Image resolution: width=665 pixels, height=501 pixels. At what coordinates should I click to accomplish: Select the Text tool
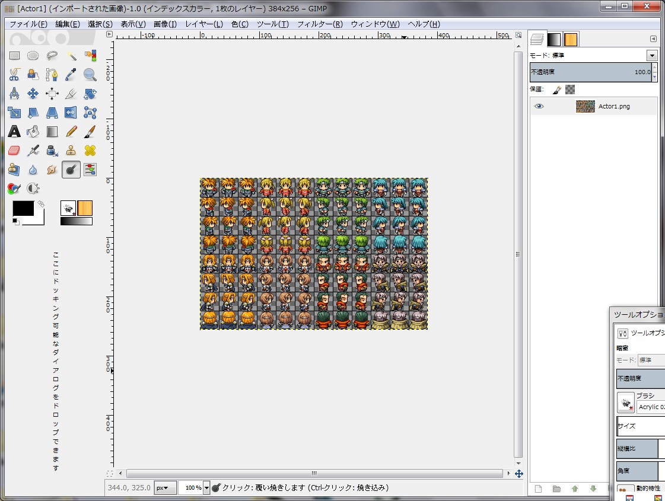tap(14, 132)
